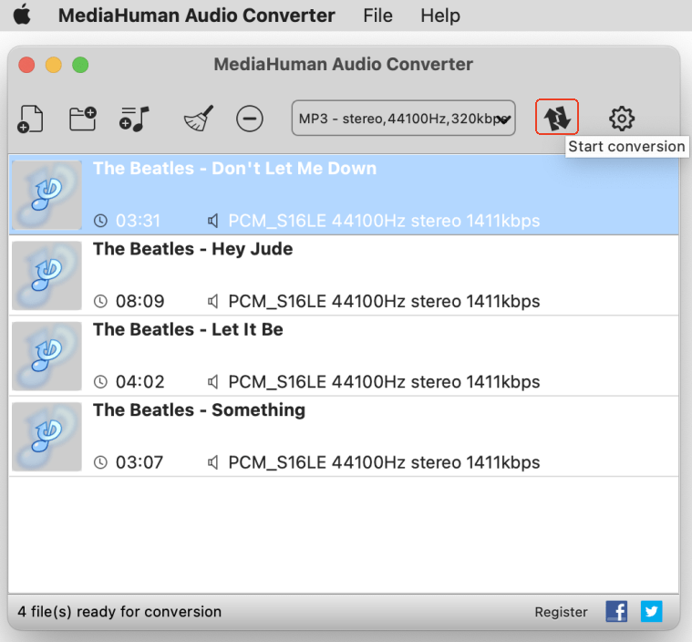692x642 pixels.
Task: Open the Apple menu
Action: click(x=22, y=16)
